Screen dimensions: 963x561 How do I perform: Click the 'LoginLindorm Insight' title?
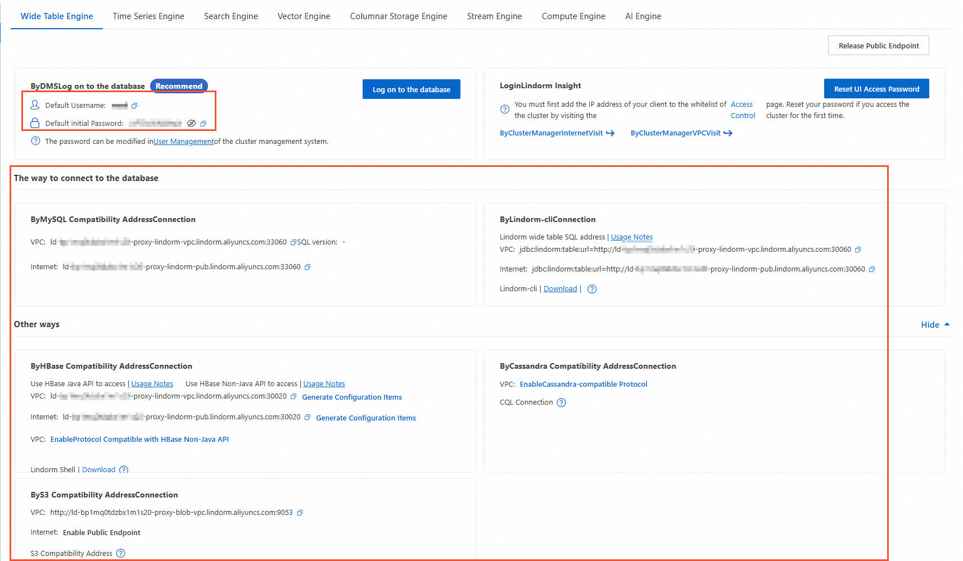pyautogui.click(x=540, y=85)
